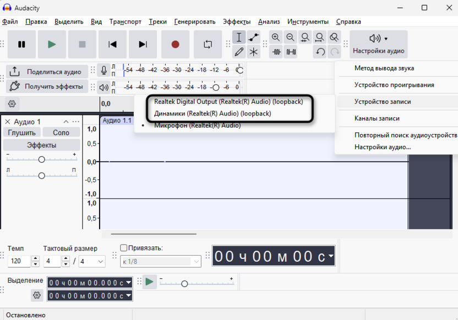Viewport: 458px width, 320px height.
Task: Click the Undo arrow icon
Action: click(320, 52)
